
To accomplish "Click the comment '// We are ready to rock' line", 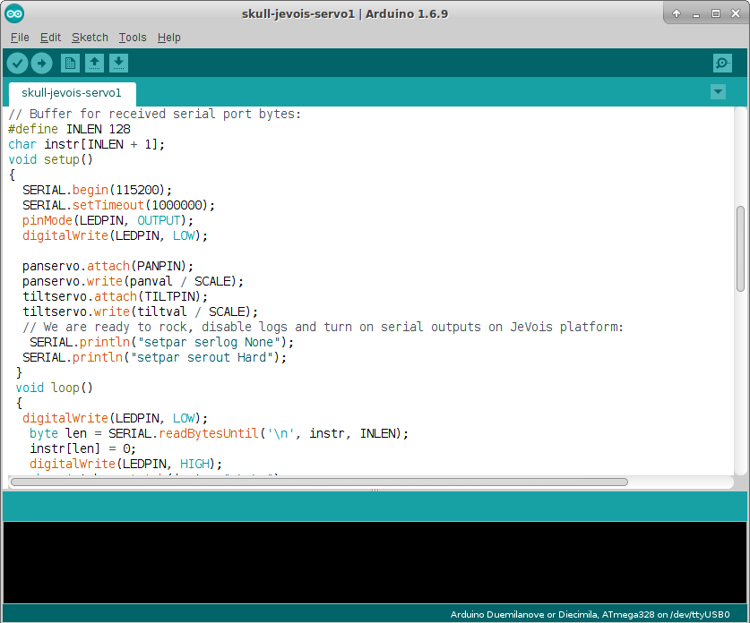I will [x=323, y=328].
